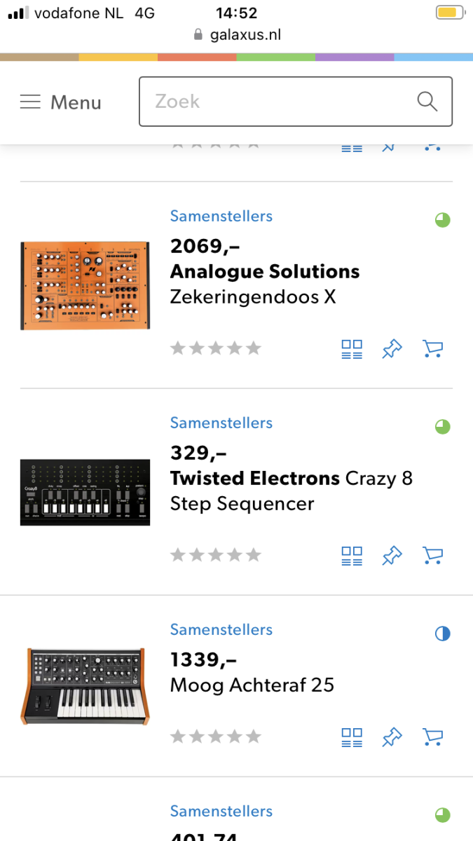Add Analogue Solutions Zekeringendoos X to cart
Viewport: 473px width, 841px height.
pyautogui.click(x=433, y=349)
